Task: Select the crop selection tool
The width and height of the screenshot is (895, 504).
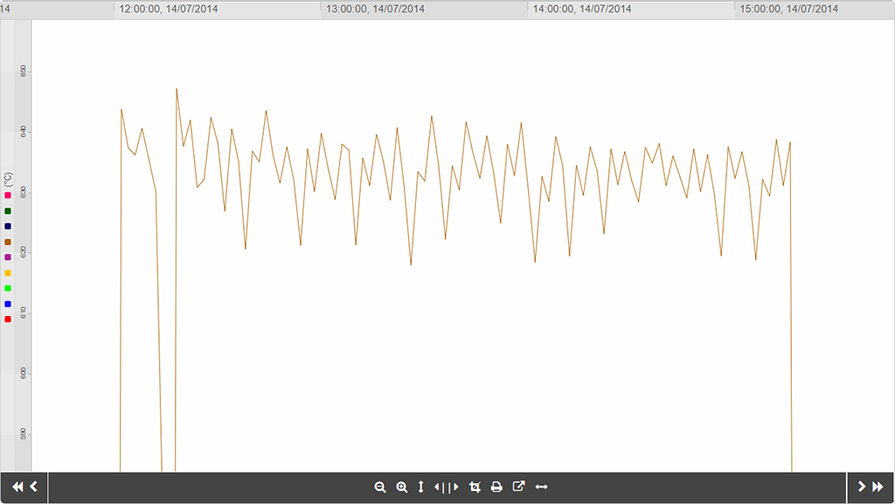Action: pos(475,487)
